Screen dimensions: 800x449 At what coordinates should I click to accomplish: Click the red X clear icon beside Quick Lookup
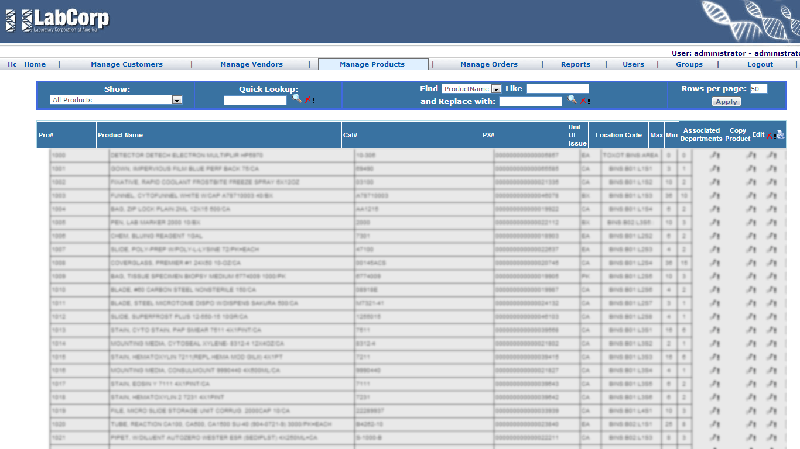(307, 100)
